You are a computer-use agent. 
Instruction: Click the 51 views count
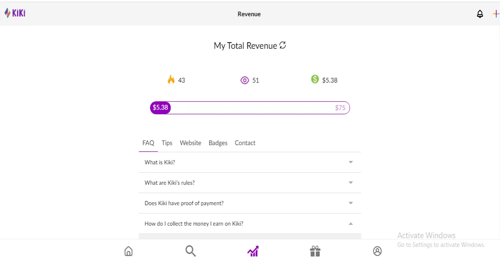pyautogui.click(x=256, y=80)
